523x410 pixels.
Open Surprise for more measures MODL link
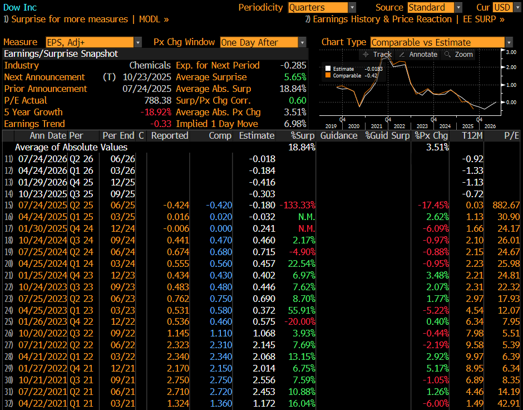pos(86,19)
